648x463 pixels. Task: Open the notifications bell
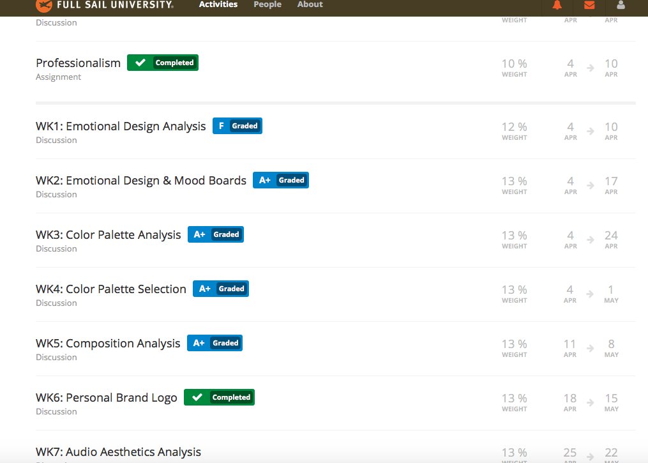[557, 5]
